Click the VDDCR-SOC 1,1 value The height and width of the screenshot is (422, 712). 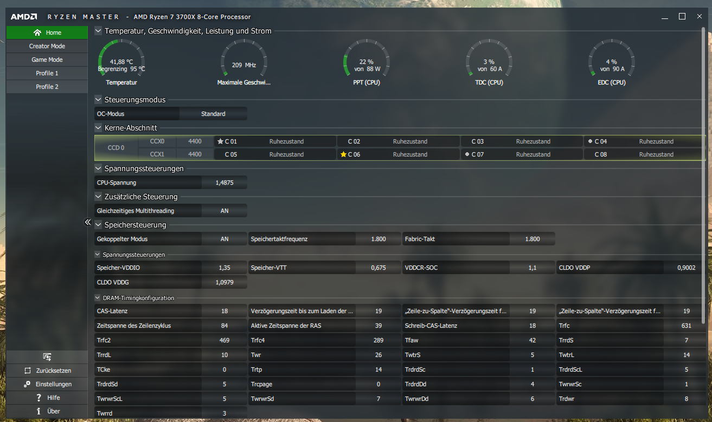(x=533, y=268)
